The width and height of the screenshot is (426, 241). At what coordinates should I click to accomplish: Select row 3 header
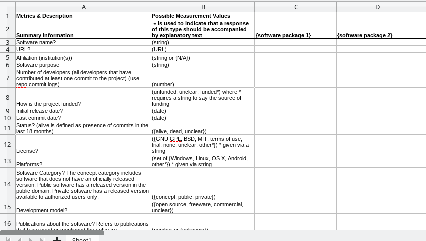pos(7,42)
